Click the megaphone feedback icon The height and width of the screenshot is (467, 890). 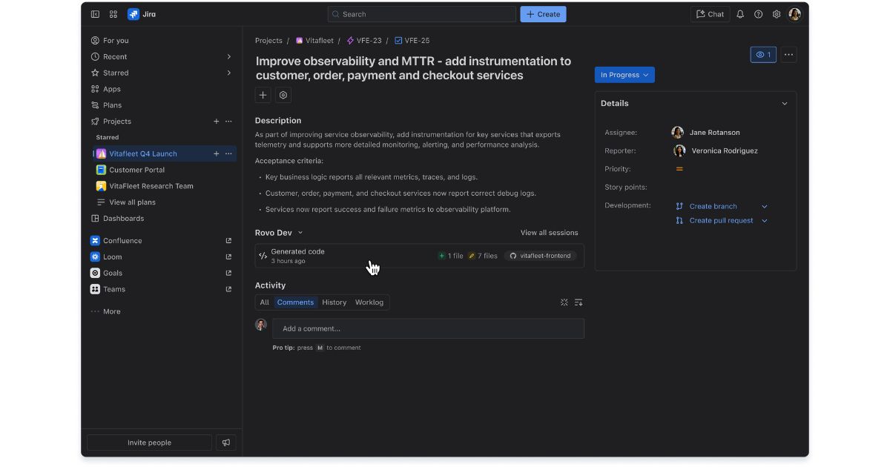[x=226, y=443]
